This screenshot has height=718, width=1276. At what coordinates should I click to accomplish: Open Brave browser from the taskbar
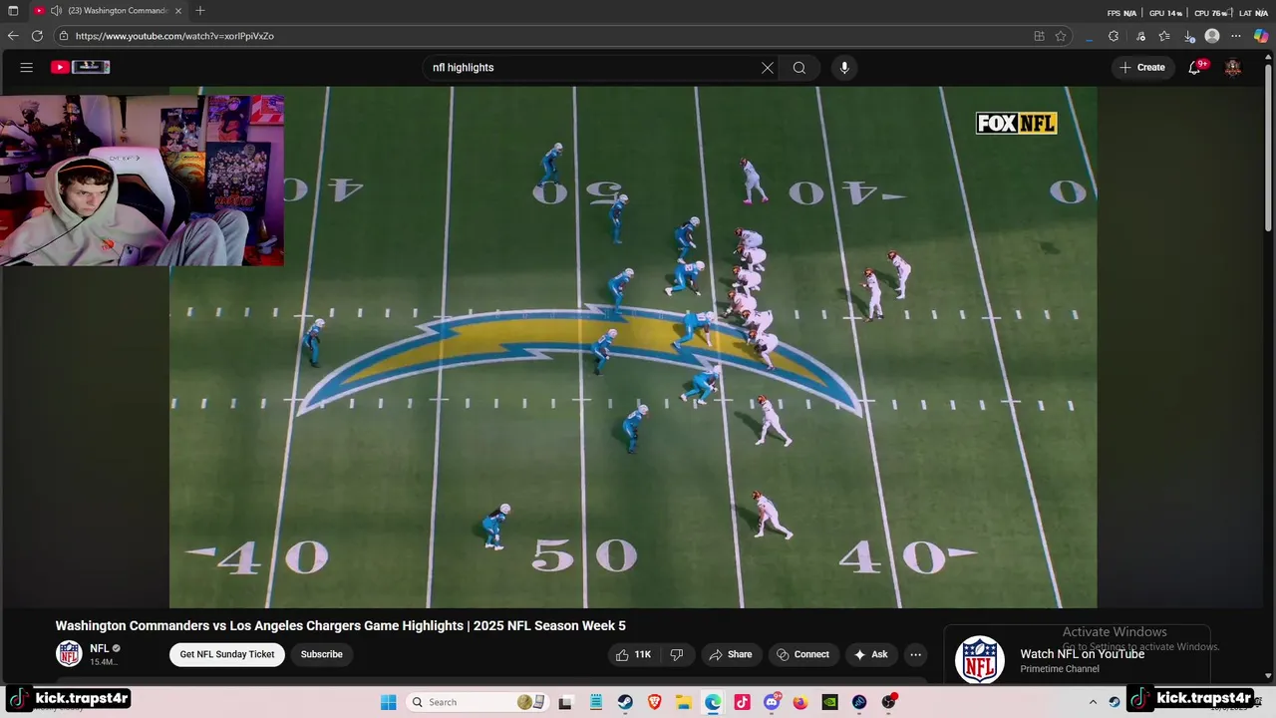click(655, 702)
